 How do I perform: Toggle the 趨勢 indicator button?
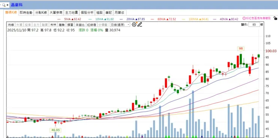pos(62,25)
